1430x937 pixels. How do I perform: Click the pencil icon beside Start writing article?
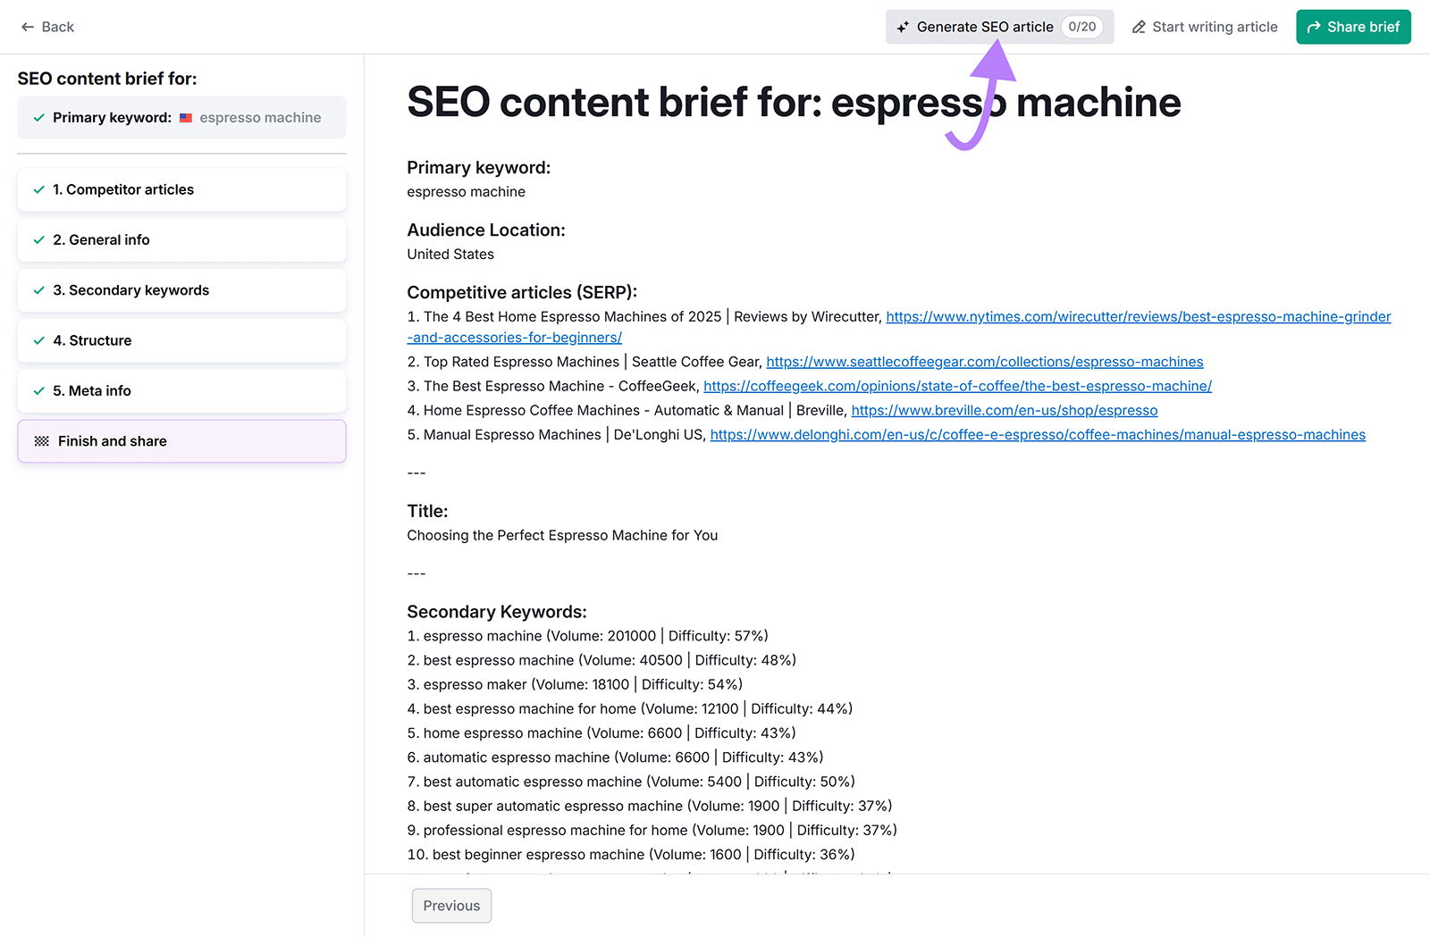1139,27
